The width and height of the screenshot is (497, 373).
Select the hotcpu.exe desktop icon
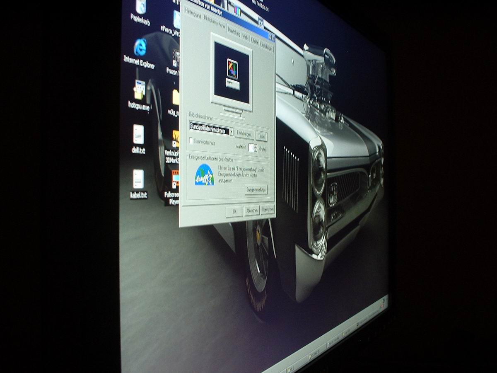139,90
